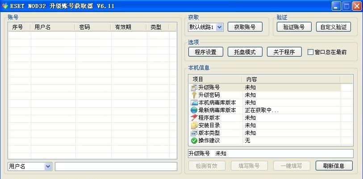The height and width of the screenshot is (179, 363).
Task: Select the 升级密码 row text
Action: [x=209, y=95]
